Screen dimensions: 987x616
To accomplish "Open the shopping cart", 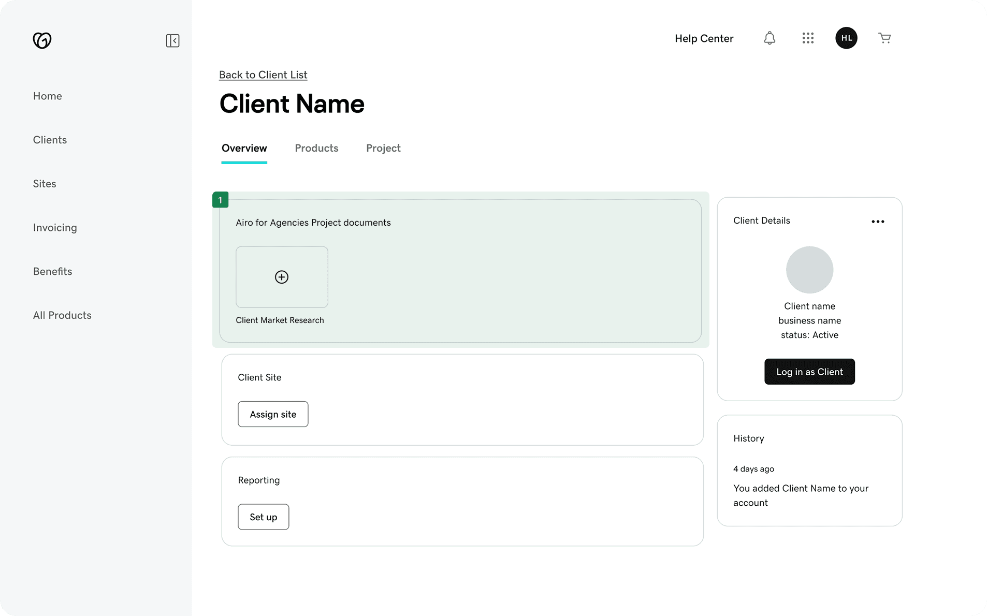I will (x=884, y=38).
